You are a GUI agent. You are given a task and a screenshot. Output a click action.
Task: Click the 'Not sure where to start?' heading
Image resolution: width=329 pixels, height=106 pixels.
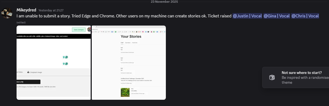click(302, 73)
